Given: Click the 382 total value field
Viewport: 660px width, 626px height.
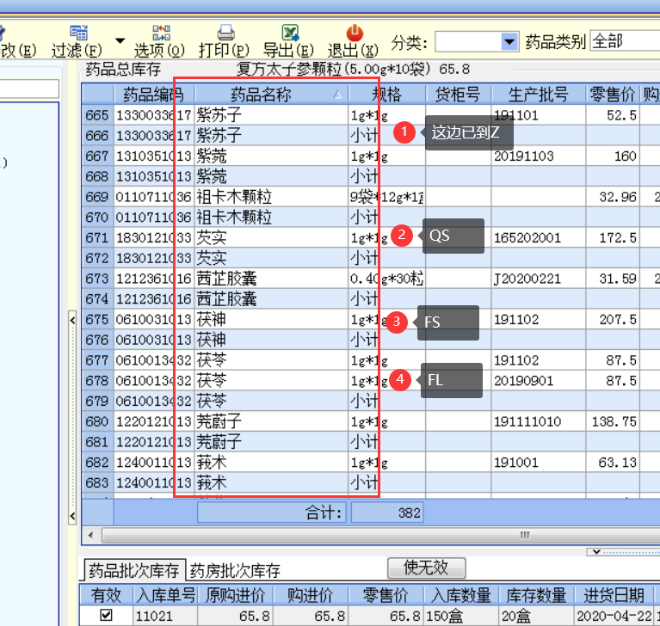Looking at the screenshot, I should 387,512.
